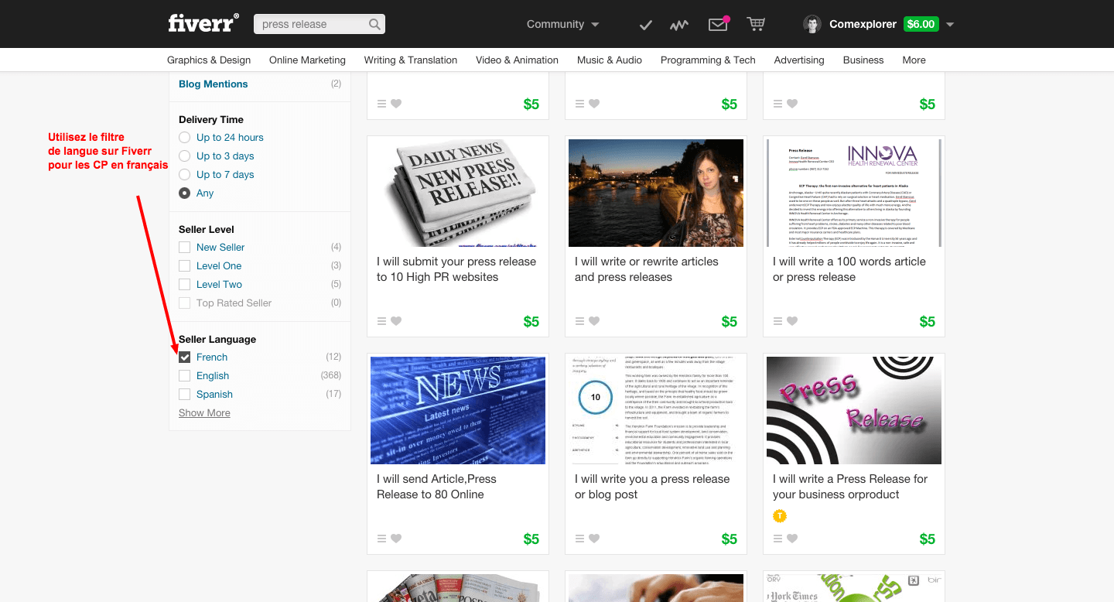The image size is (1114, 602).
Task: Open the to-do checkmark icon in header
Action: pos(645,25)
